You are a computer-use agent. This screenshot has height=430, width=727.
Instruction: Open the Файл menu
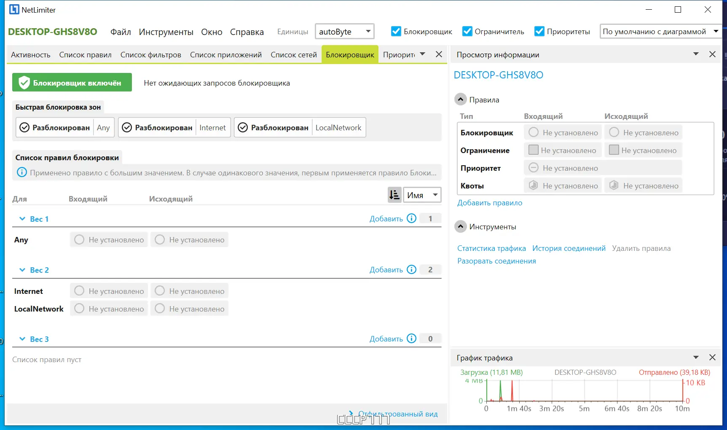coord(121,32)
